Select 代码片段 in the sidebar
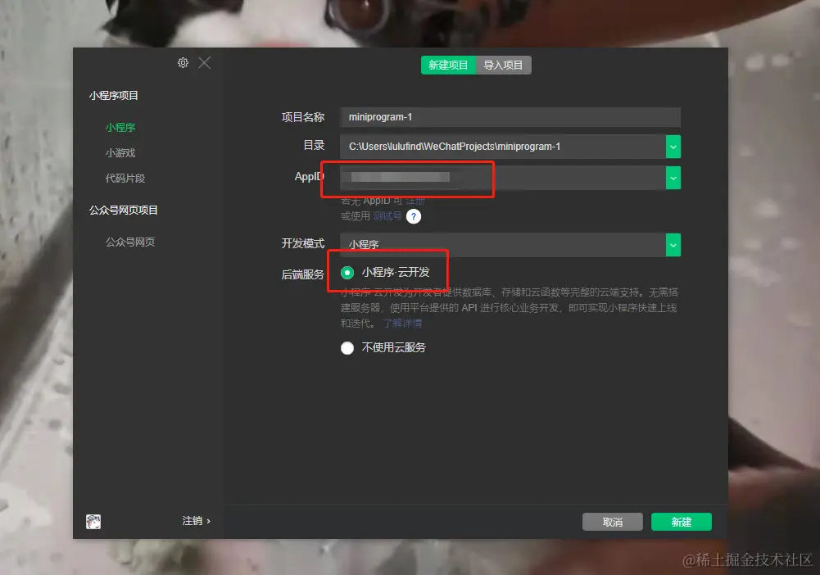 coord(125,179)
